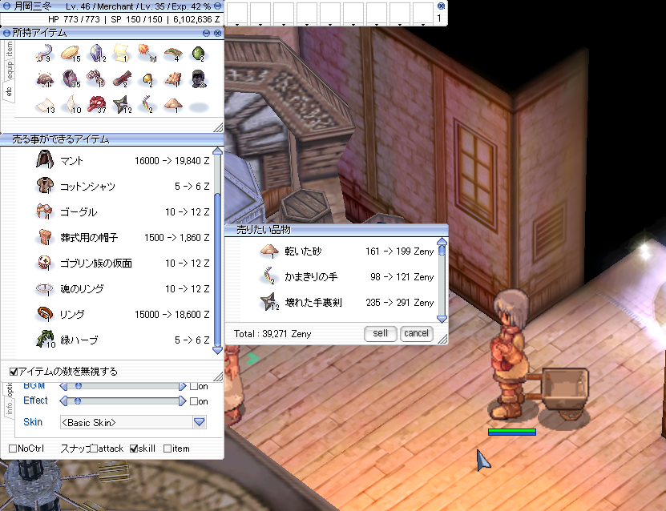This screenshot has width=666, height=511.
Task: Select the broken shuriken in inventory grid
Action: pos(123,105)
